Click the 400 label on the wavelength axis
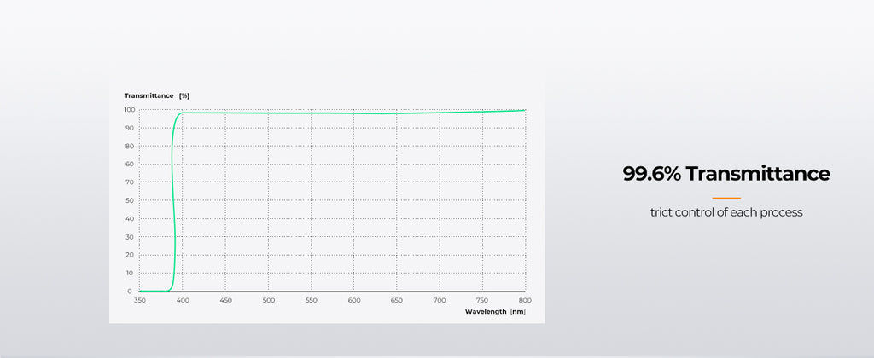Image resolution: width=874 pixels, height=358 pixels. 183,300
